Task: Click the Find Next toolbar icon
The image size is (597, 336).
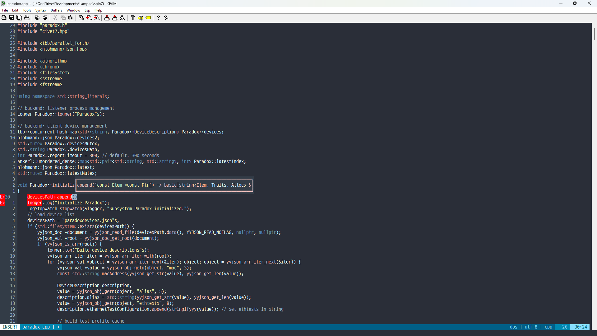Action: tap(89, 18)
